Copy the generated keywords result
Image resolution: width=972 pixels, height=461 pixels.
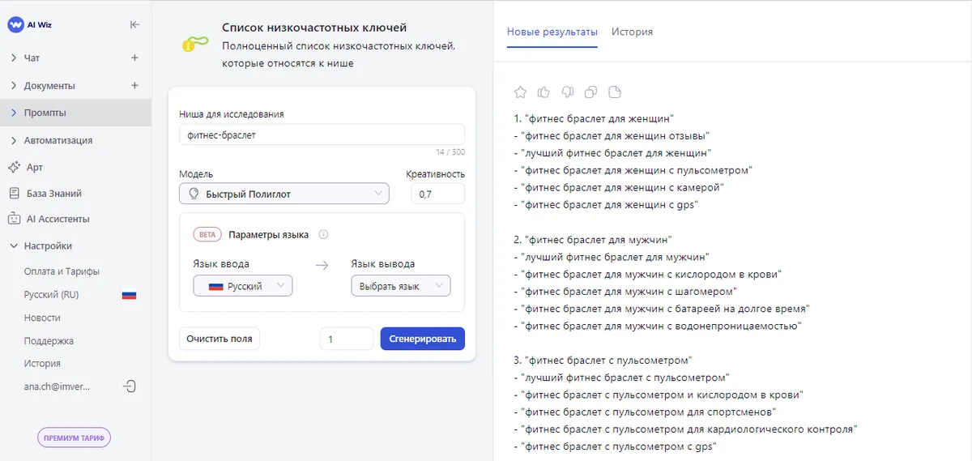[590, 92]
